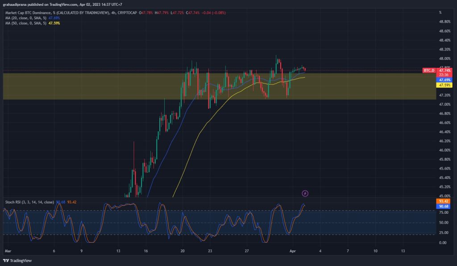Click the % unit symbol atop price axis
The height and width of the screenshot is (266, 457).
pyautogui.click(x=440, y=12)
